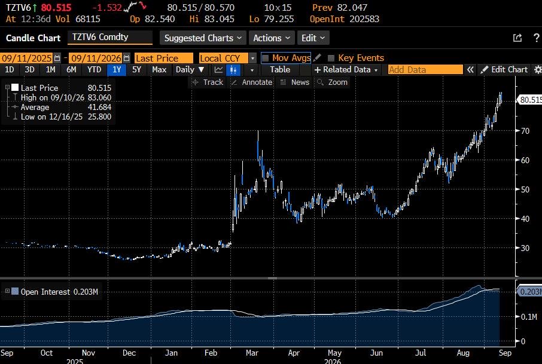Select YTD time range
The image size is (542, 364).
point(94,70)
